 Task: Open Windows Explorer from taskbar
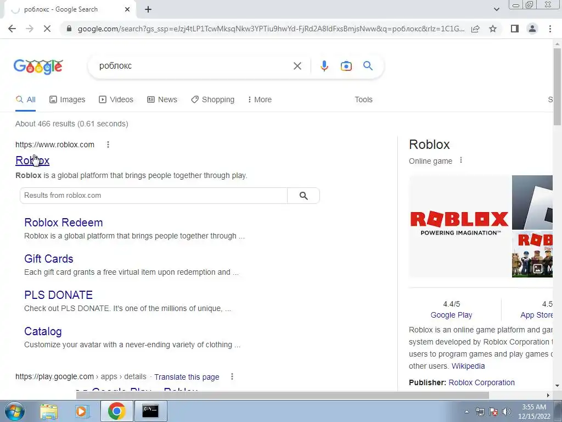pos(49,411)
